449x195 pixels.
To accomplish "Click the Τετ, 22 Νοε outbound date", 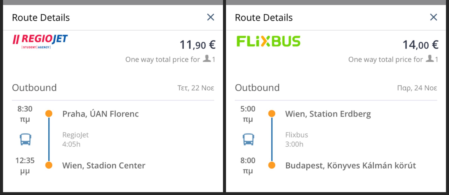I will tap(196, 88).
